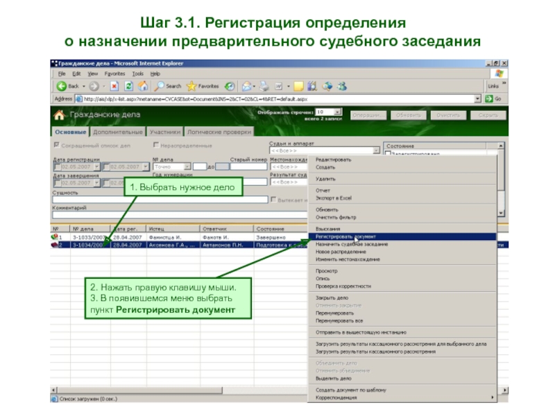The width and height of the screenshot is (555, 416).
Task: Open Отображать строчек count dropdown
Action: click(x=338, y=112)
